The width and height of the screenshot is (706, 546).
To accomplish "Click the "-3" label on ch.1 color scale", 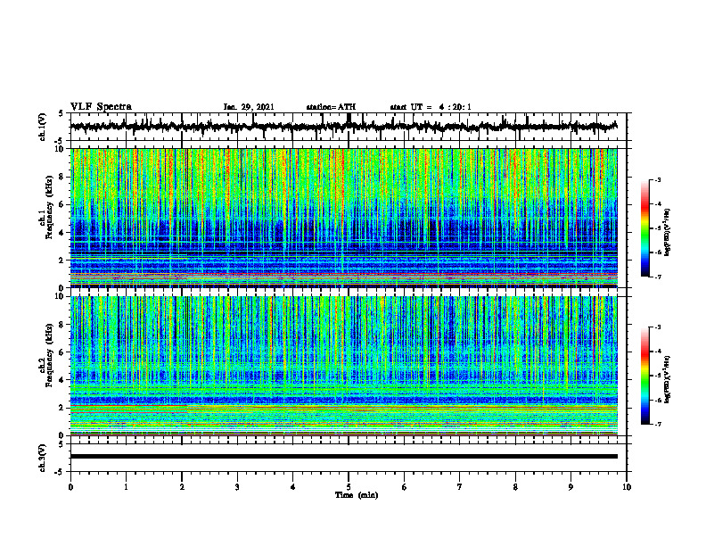I will pos(657,180).
